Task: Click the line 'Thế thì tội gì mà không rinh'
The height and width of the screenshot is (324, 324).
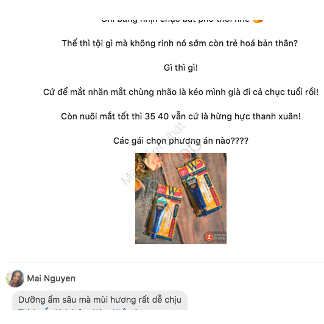Action: [180, 43]
